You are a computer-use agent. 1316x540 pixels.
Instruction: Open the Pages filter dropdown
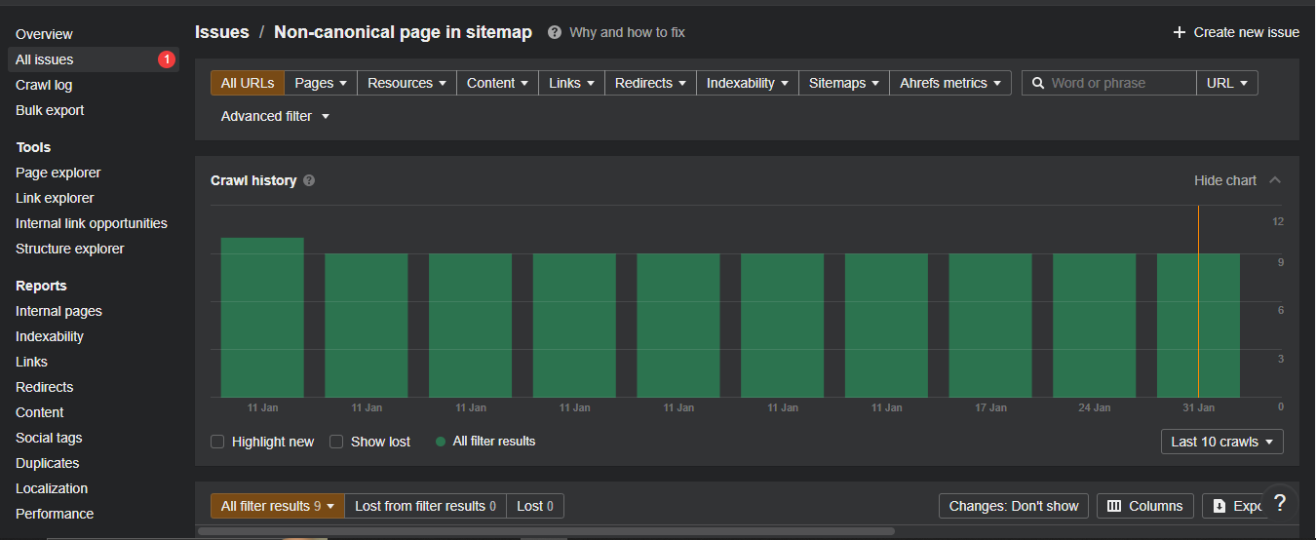point(321,83)
